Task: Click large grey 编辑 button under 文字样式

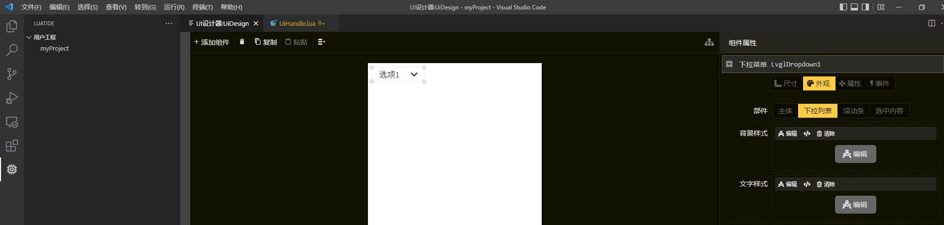Action: point(855,205)
